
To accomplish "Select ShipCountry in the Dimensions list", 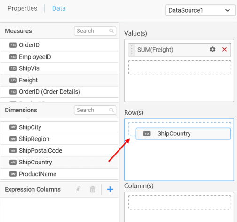I will click(x=59, y=163).
